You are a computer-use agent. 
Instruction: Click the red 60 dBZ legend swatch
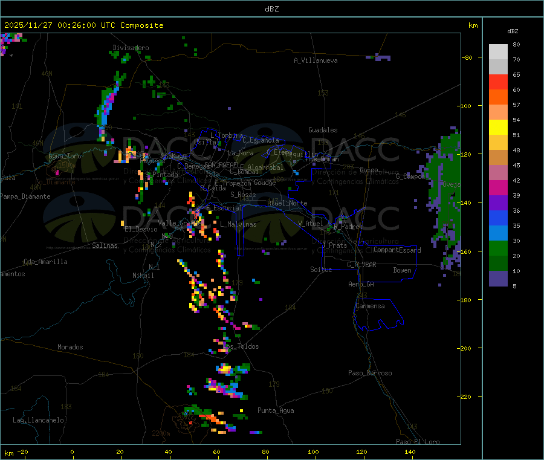pos(498,82)
